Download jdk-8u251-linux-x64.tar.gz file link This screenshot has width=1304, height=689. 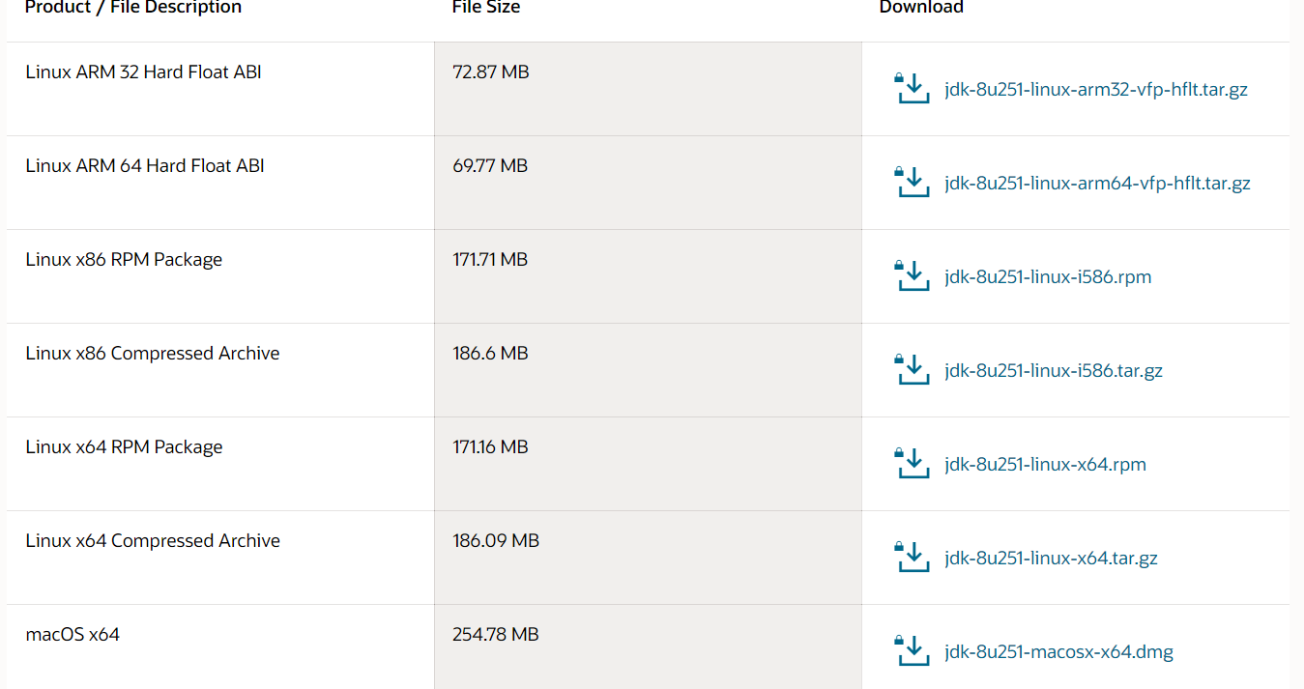[1051, 559]
